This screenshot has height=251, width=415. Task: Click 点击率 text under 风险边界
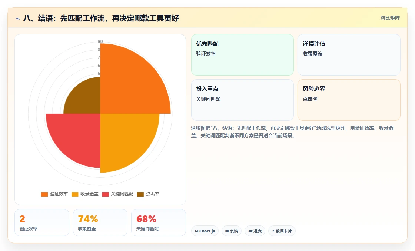pos(310,99)
